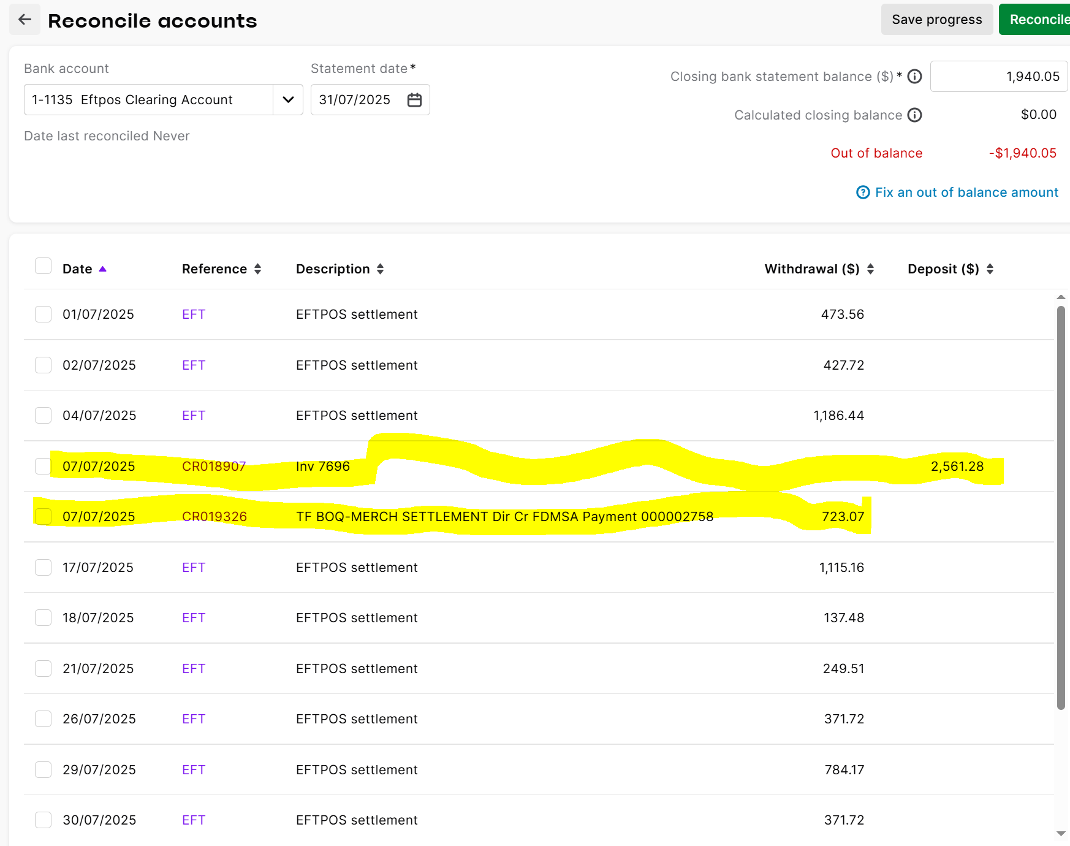Sort by Description column arrows

(x=380, y=269)
